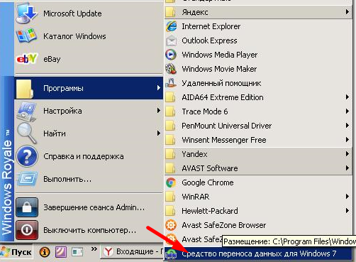Open Outlook Express entry
Viewport: 356px width, 262px height.
pyautogui.click(x=258, y=40)
